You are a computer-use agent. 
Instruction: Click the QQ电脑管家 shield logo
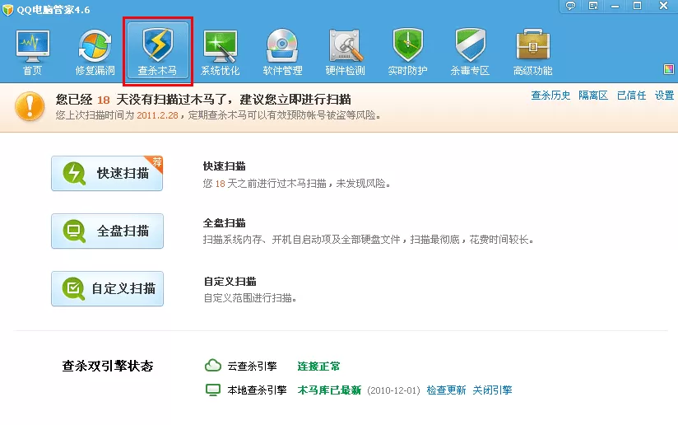(x=7, y=10)
